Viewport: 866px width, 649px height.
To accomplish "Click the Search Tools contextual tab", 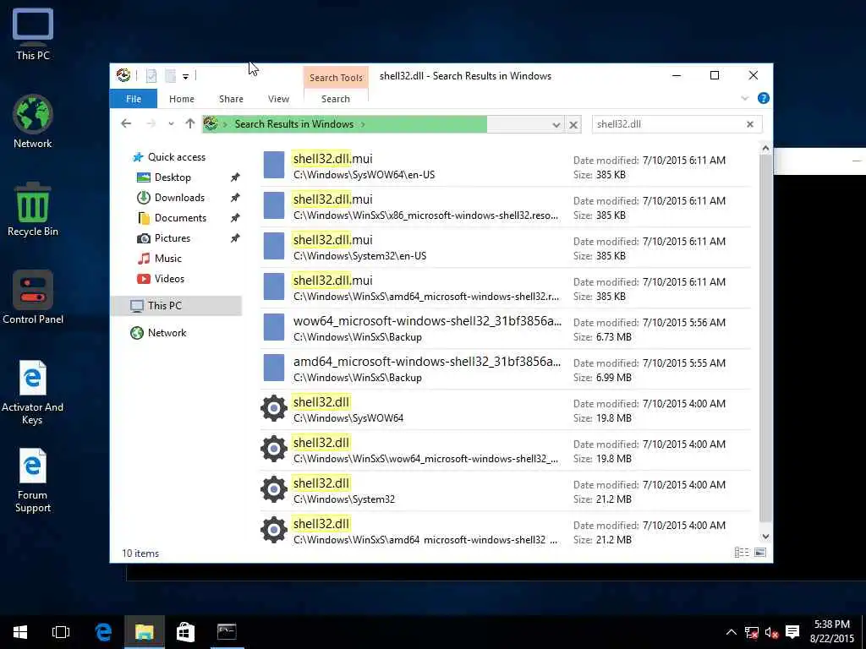I will pyautogui.click(x=336, y=77).
